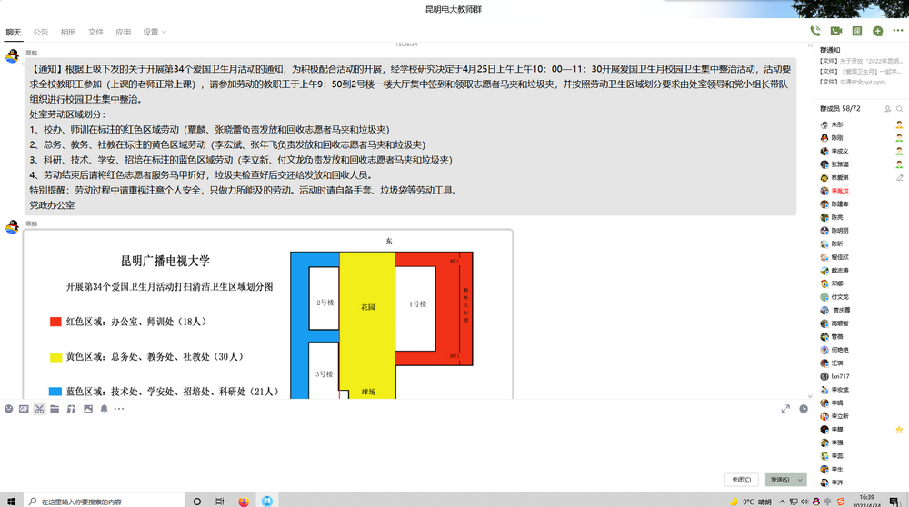Open the emoji picker in input toolbar
This screenshot has width=909, height=507.
tap(9, 409)
